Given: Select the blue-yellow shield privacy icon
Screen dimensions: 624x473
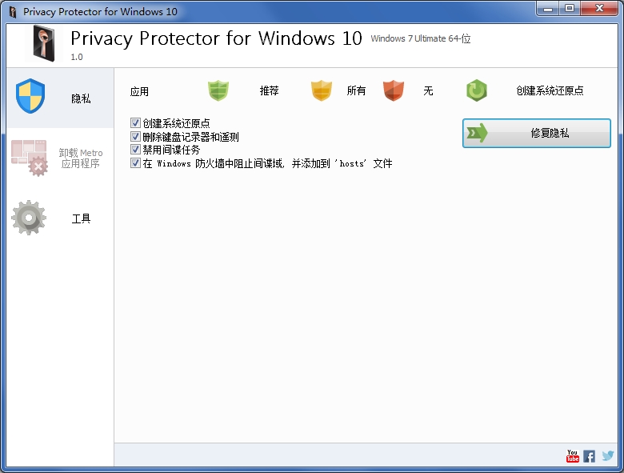Looking at the screenshot, I should [30, 96].
